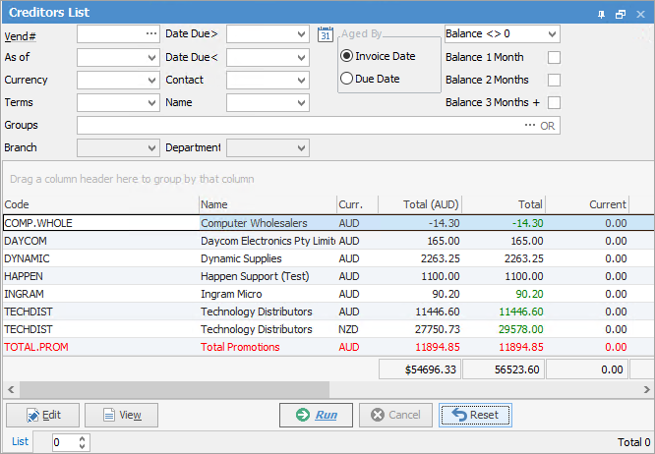Image resolution: width=655 pixels, height=454 pixels.
Task: Expand the Contact dropdown
Action: pyautogui.click(x=301, y=81)
